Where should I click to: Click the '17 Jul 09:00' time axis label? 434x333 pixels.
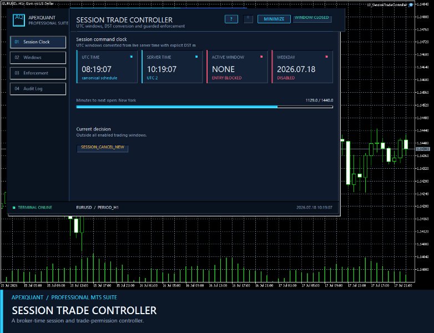point(334,285)
